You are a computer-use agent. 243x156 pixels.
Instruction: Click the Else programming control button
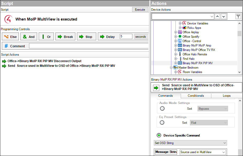point(10,37)
